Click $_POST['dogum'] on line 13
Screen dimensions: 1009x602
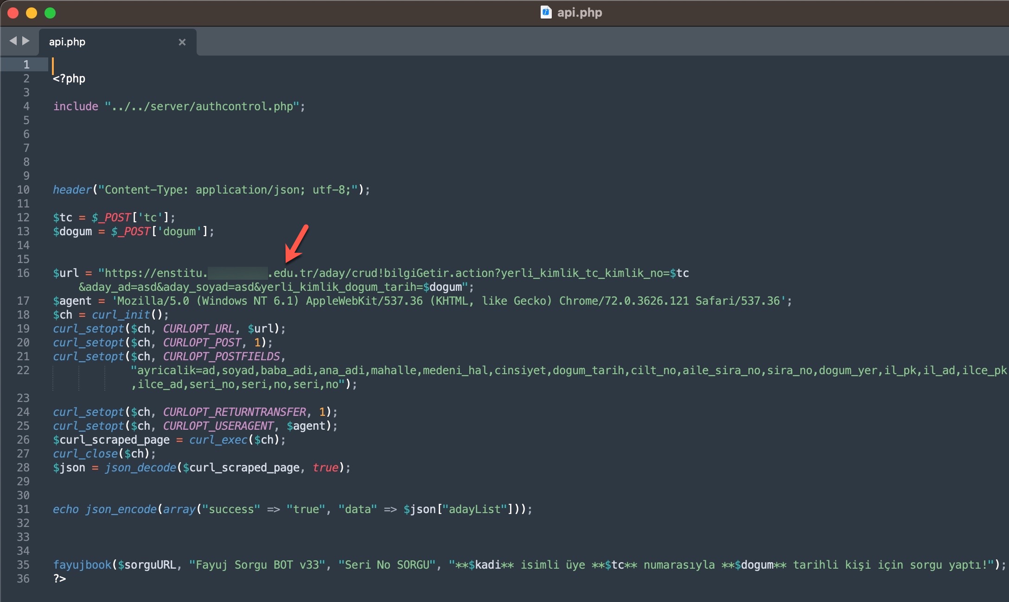point(160,232)
